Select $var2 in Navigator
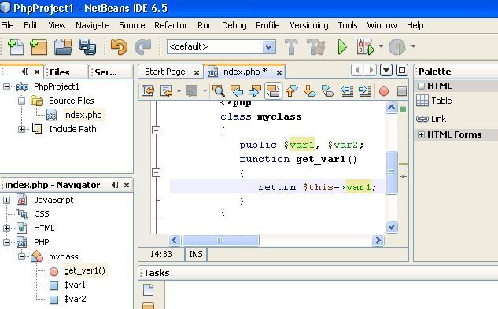The width and height of the screenshot is (498, 309). click(75, 299)
